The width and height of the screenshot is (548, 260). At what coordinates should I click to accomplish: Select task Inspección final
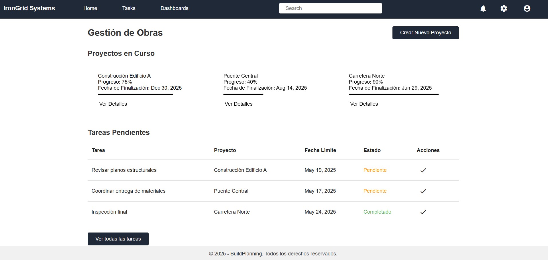coord(109,212)
